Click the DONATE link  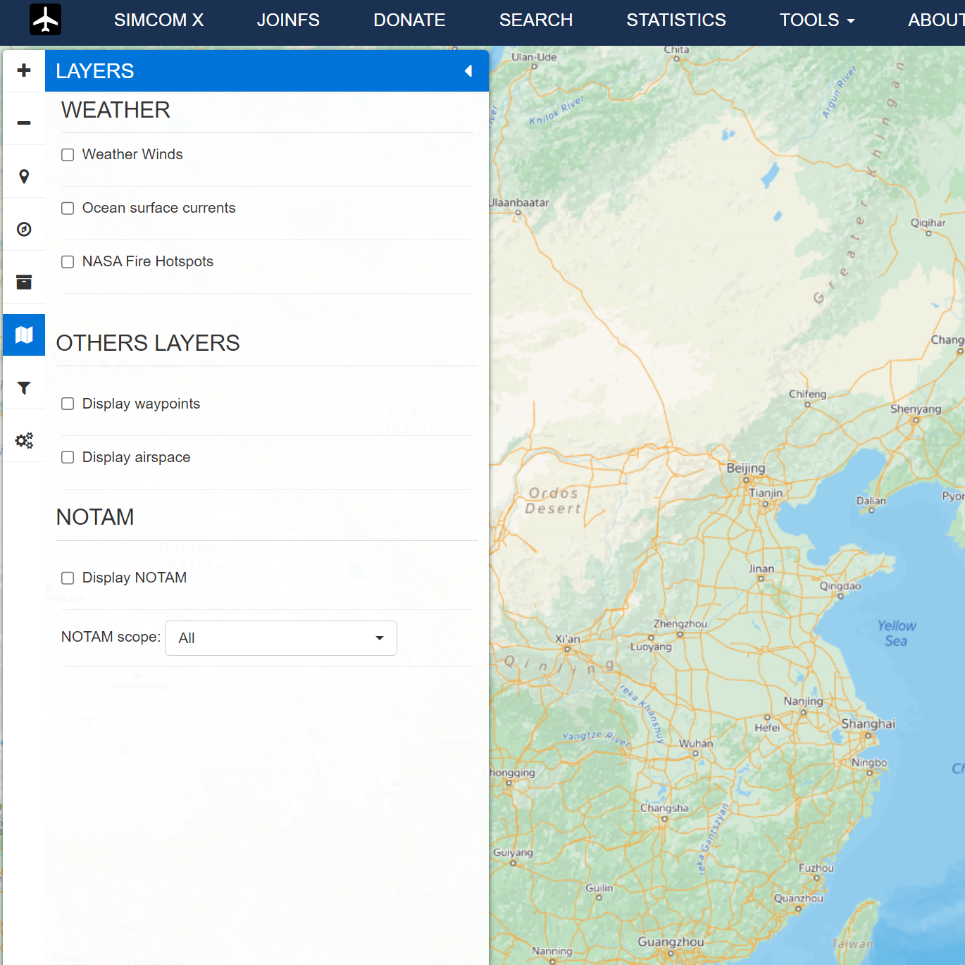[x=409, y=20]
